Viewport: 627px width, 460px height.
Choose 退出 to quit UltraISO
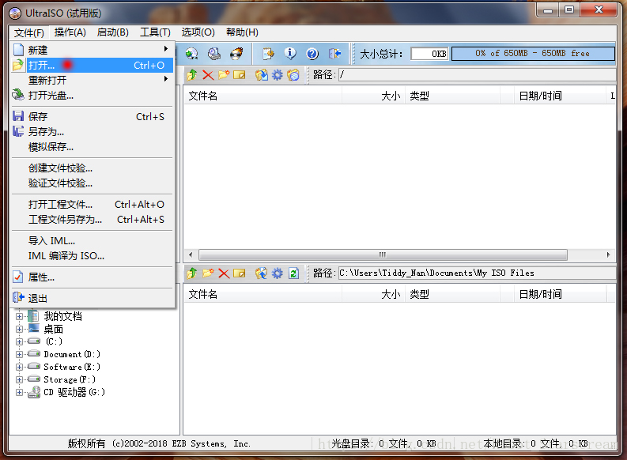tap(93, 298)
